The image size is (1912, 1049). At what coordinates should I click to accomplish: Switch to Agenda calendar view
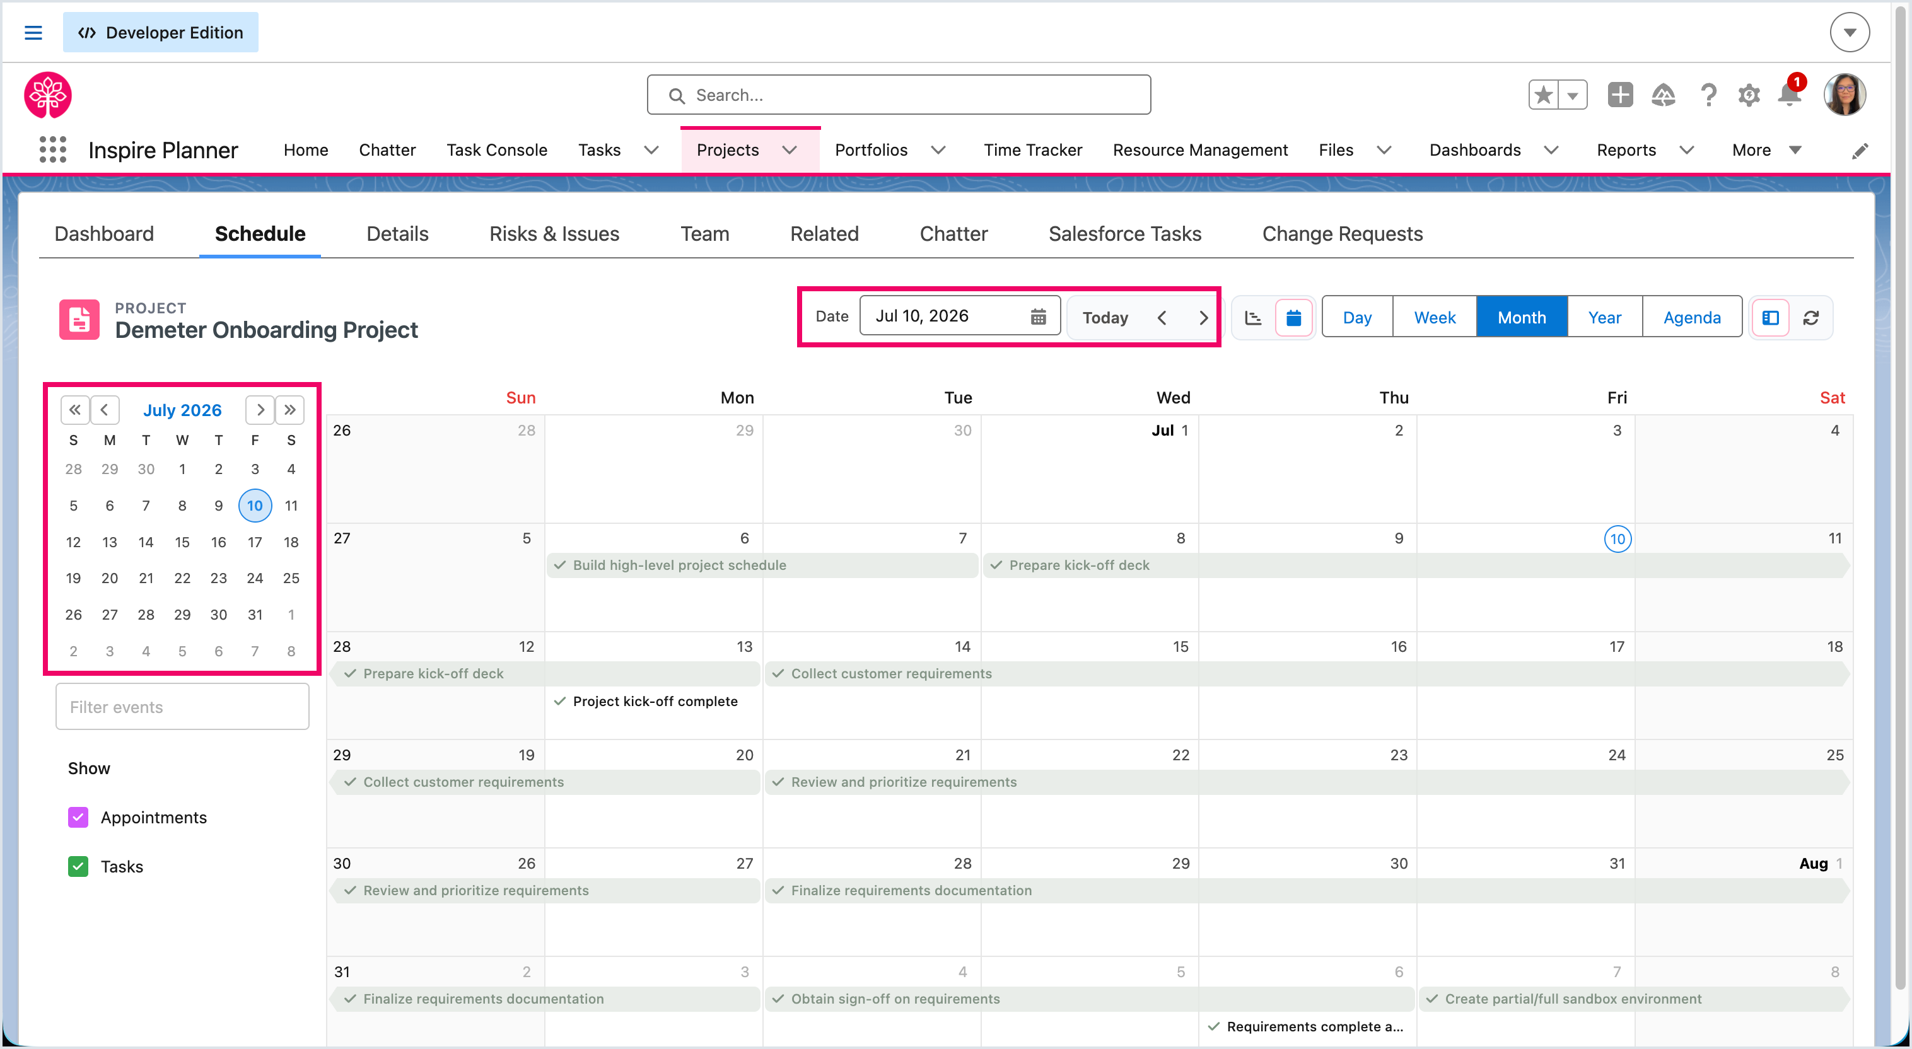pyautogui.click(x=1691, y=318)
